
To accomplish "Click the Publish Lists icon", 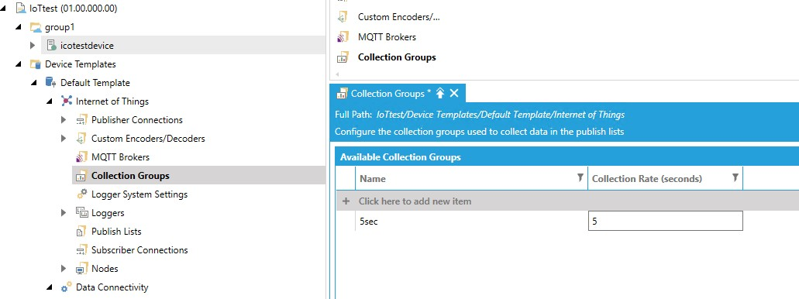I will click(81, 232).
